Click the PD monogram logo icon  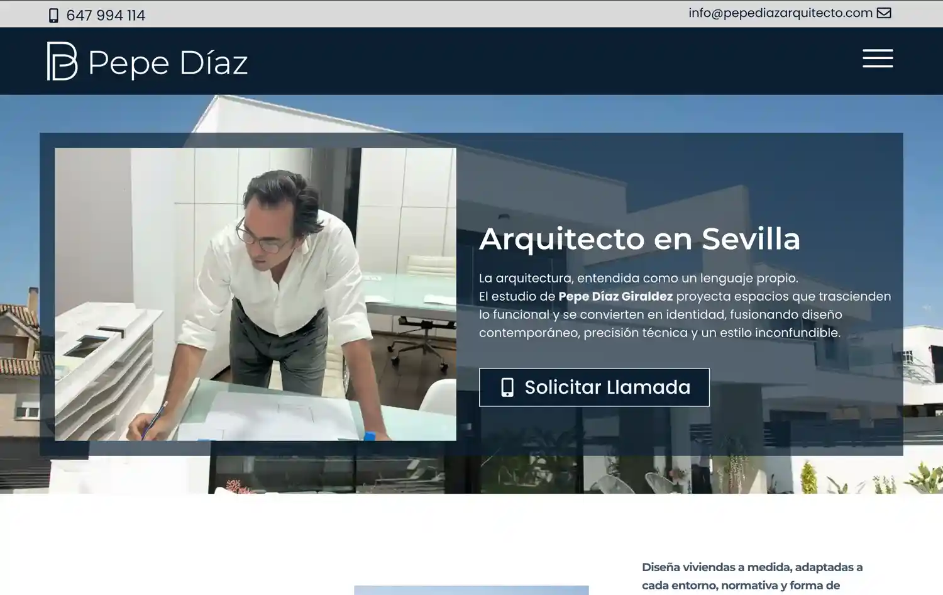[62, 62]
